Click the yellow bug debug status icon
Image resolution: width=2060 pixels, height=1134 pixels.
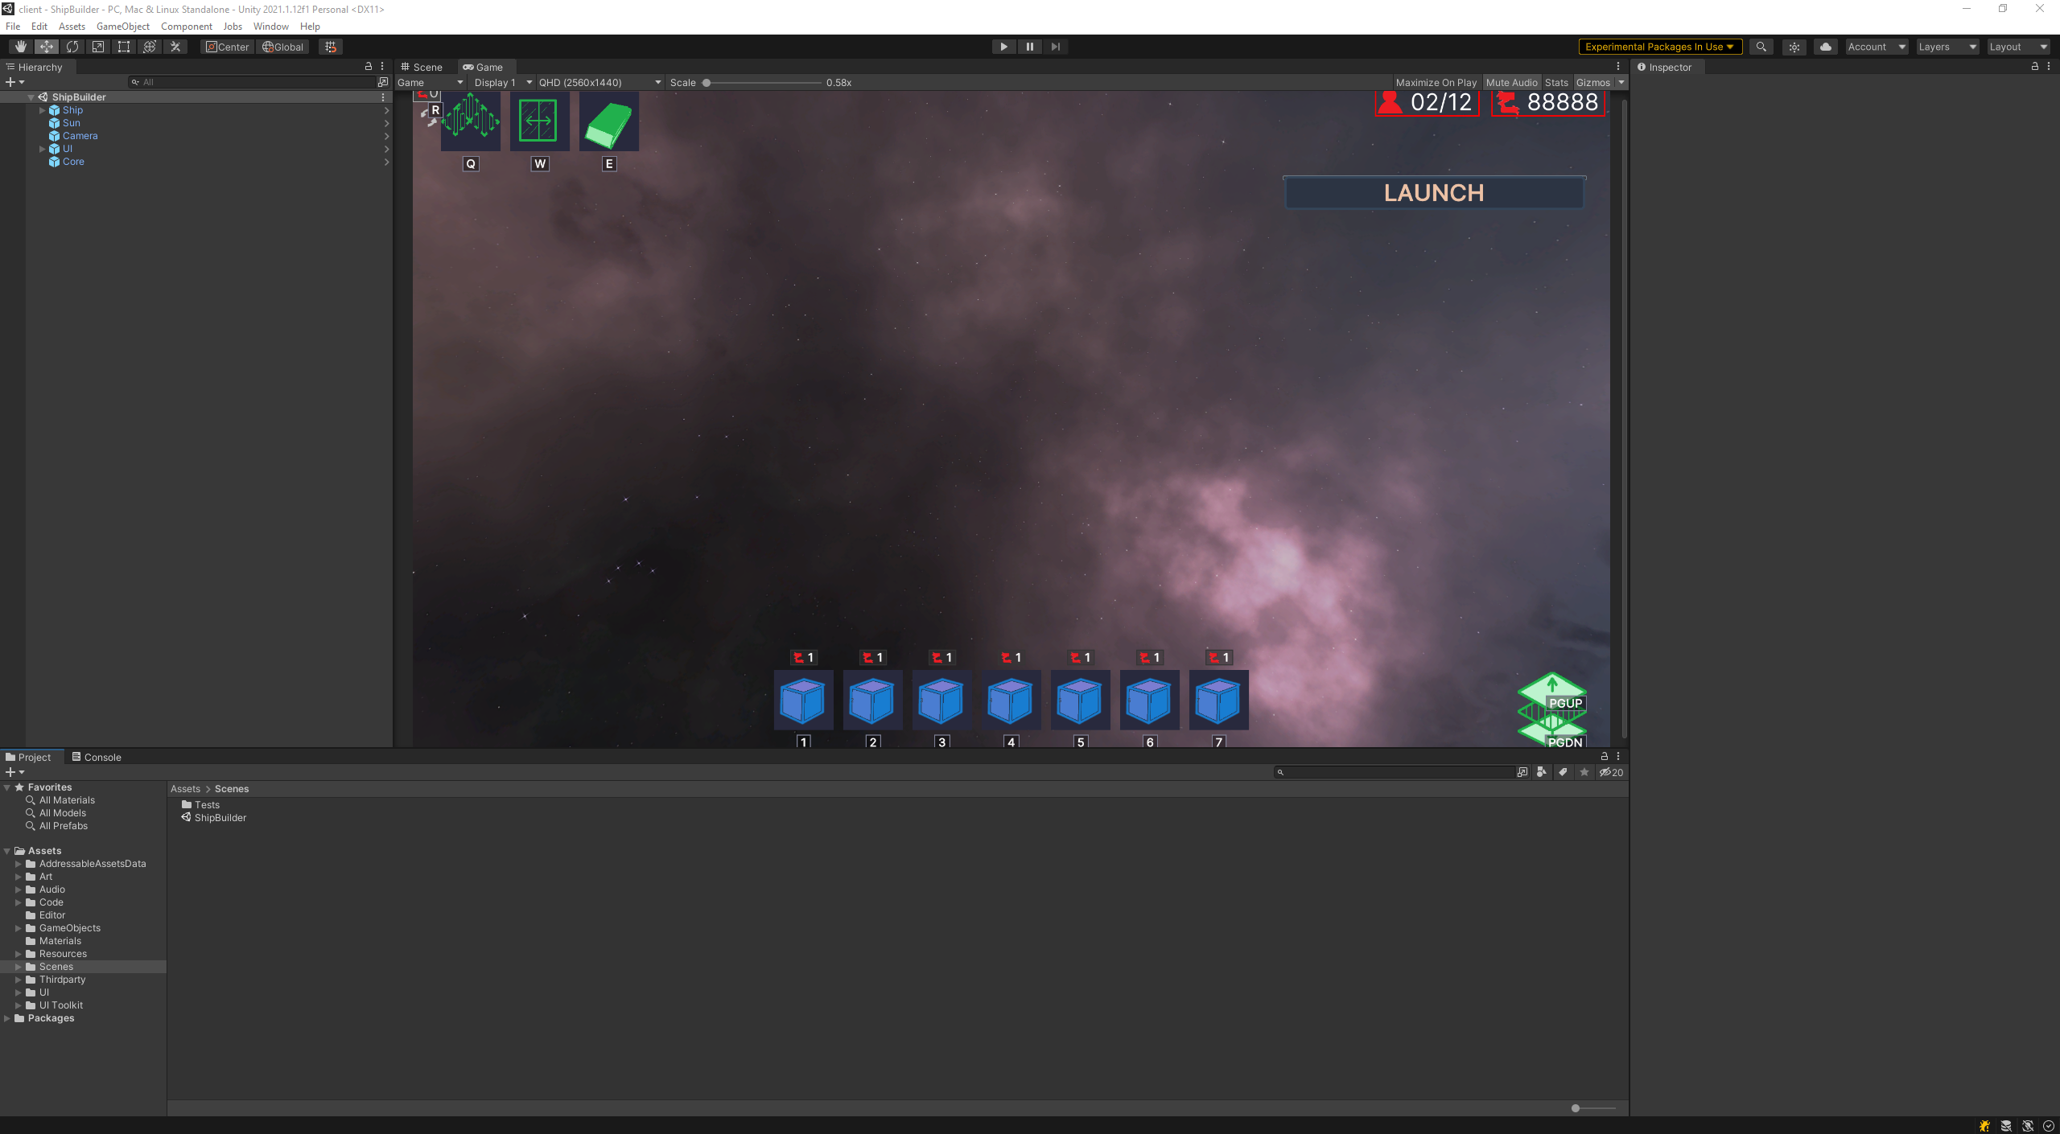[x=1985, y=1126]
